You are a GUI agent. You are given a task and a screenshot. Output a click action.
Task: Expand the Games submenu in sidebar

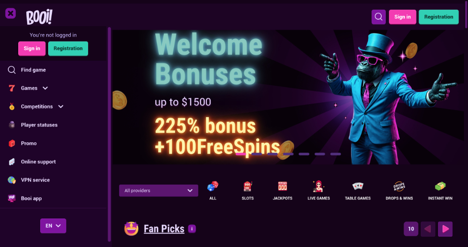point(45,88)
